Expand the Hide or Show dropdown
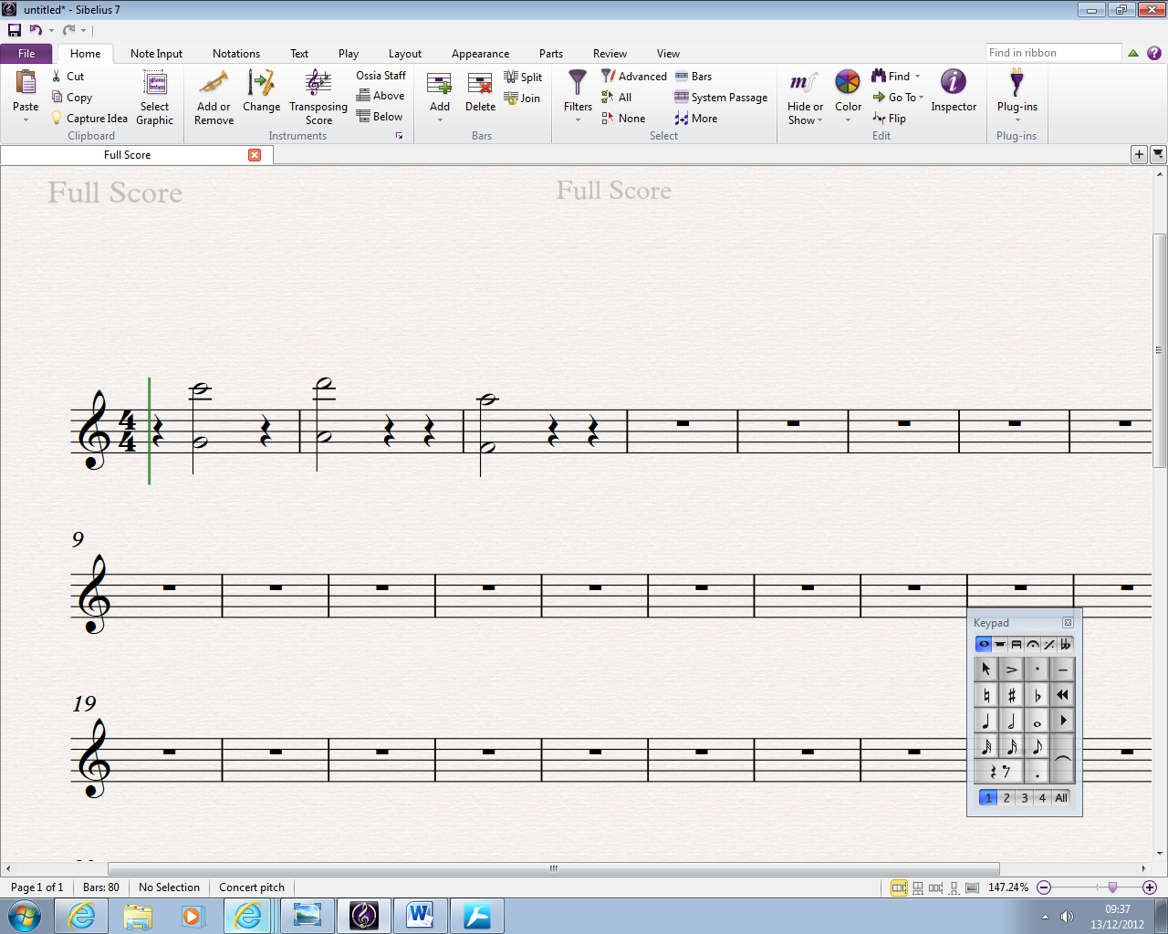 (820, 120)
